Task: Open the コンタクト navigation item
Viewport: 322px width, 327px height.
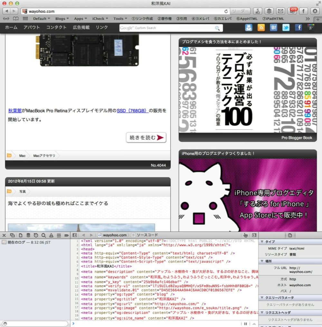Action: point(56,27)
